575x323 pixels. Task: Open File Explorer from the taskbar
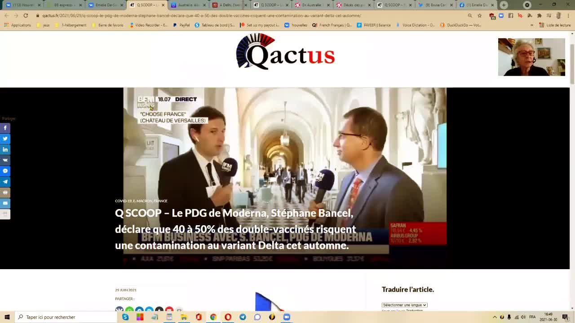[184, 317]
